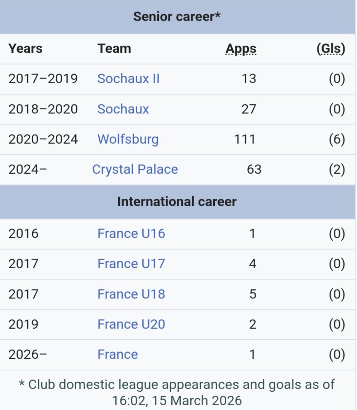357x410 pixels.
Task: Click the International career section header
Action: [x=177, y=202]
